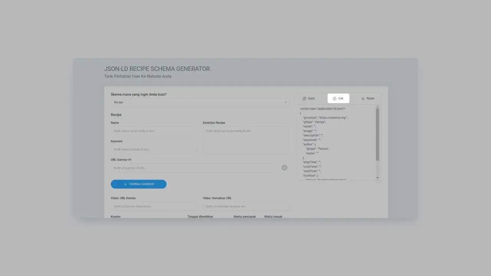Click the code panel scrollbar thumb
Image resolution: width=491 pixels, height=276 pixels.
point(377,134)
